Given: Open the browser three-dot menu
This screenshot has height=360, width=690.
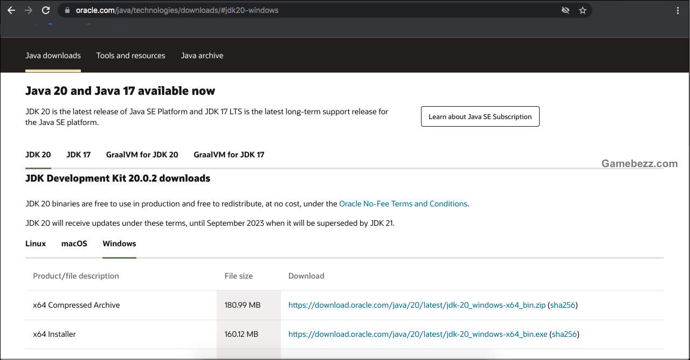Looking at the screenshot, I should coord(678,10).
